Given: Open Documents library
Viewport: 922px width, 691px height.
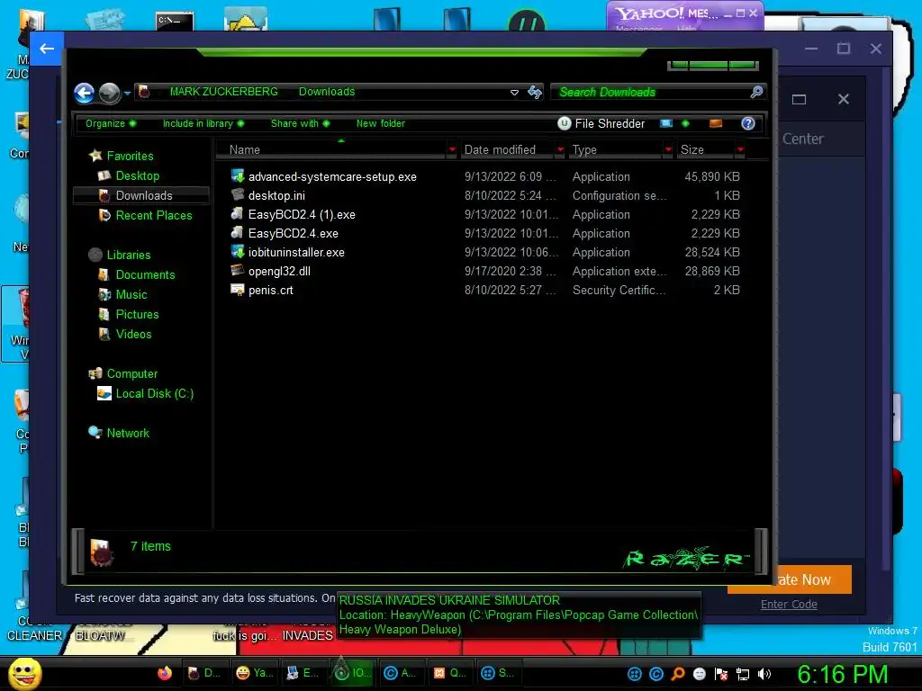Looking at the screenshot, I should [x=145, y=275].
